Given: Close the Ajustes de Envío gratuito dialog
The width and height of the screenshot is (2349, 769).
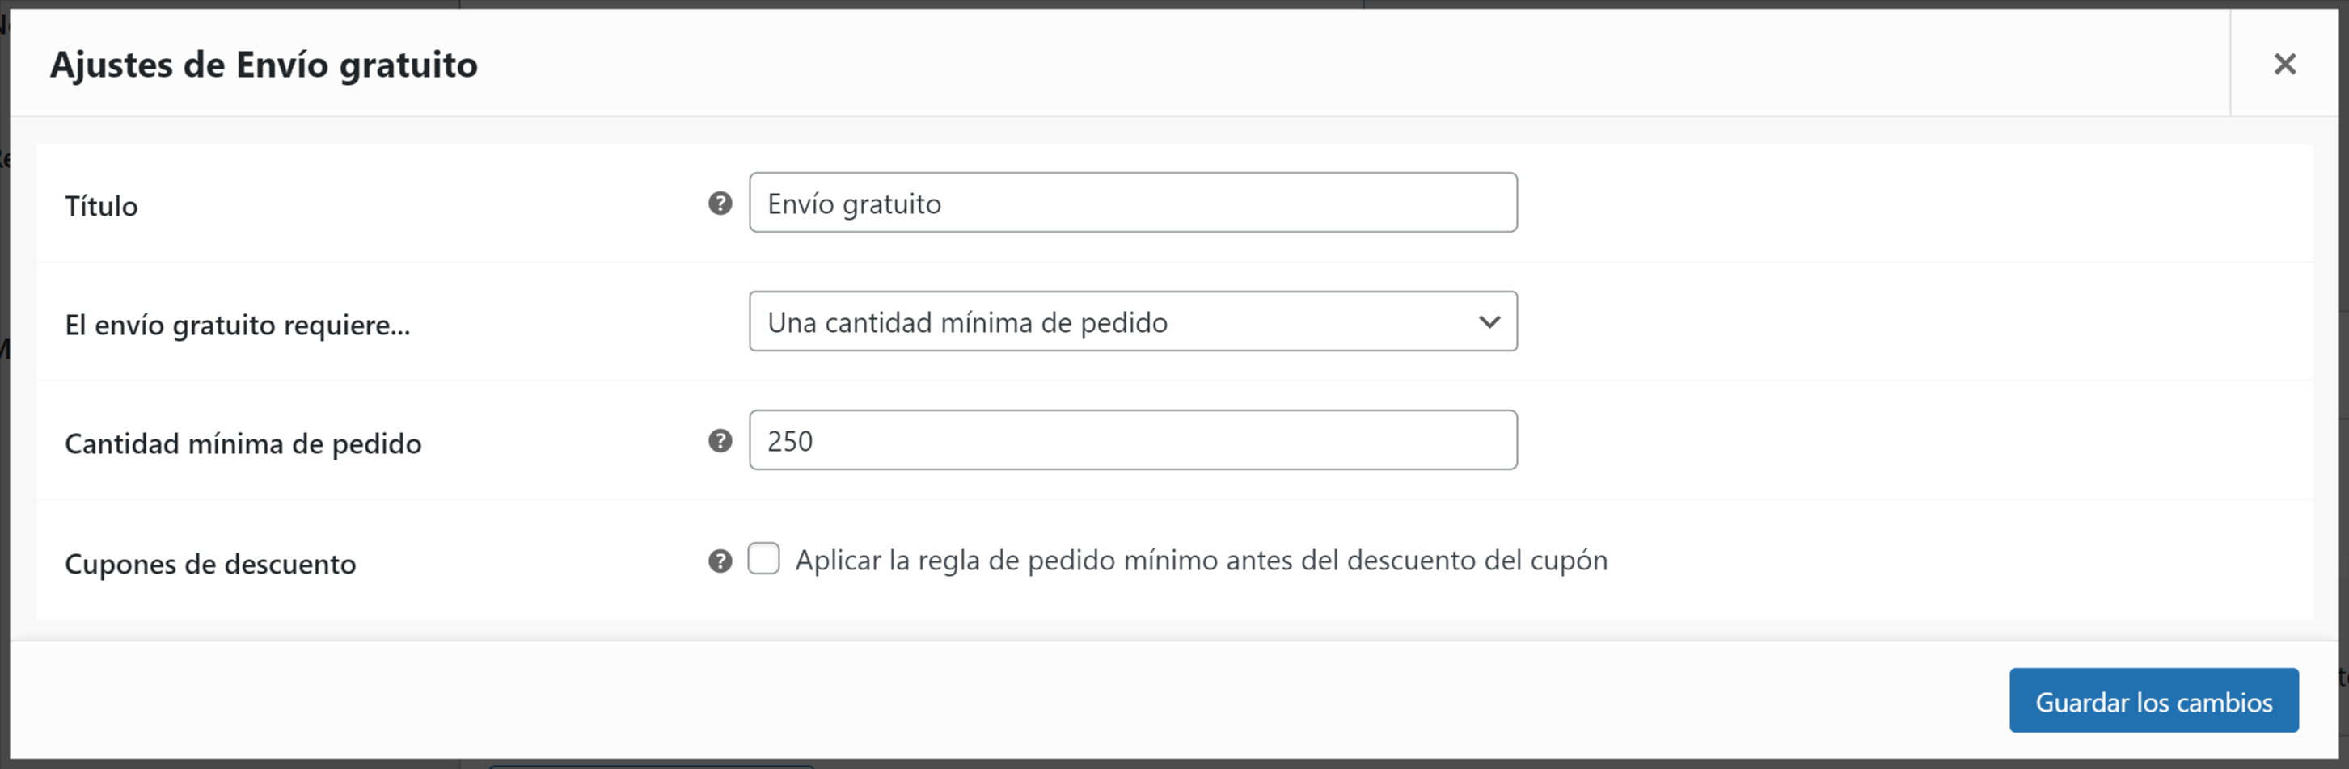Looking at the screenshot, I should pyautogui.click(x=2284, y=64).
